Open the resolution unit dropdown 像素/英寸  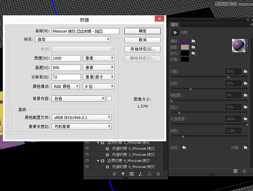[x=99, y=77]
